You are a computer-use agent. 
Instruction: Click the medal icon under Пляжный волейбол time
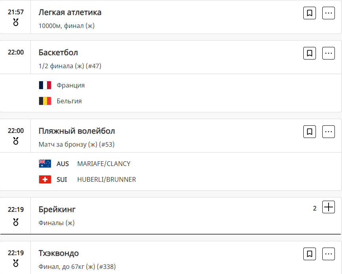[x=16, y=141]
